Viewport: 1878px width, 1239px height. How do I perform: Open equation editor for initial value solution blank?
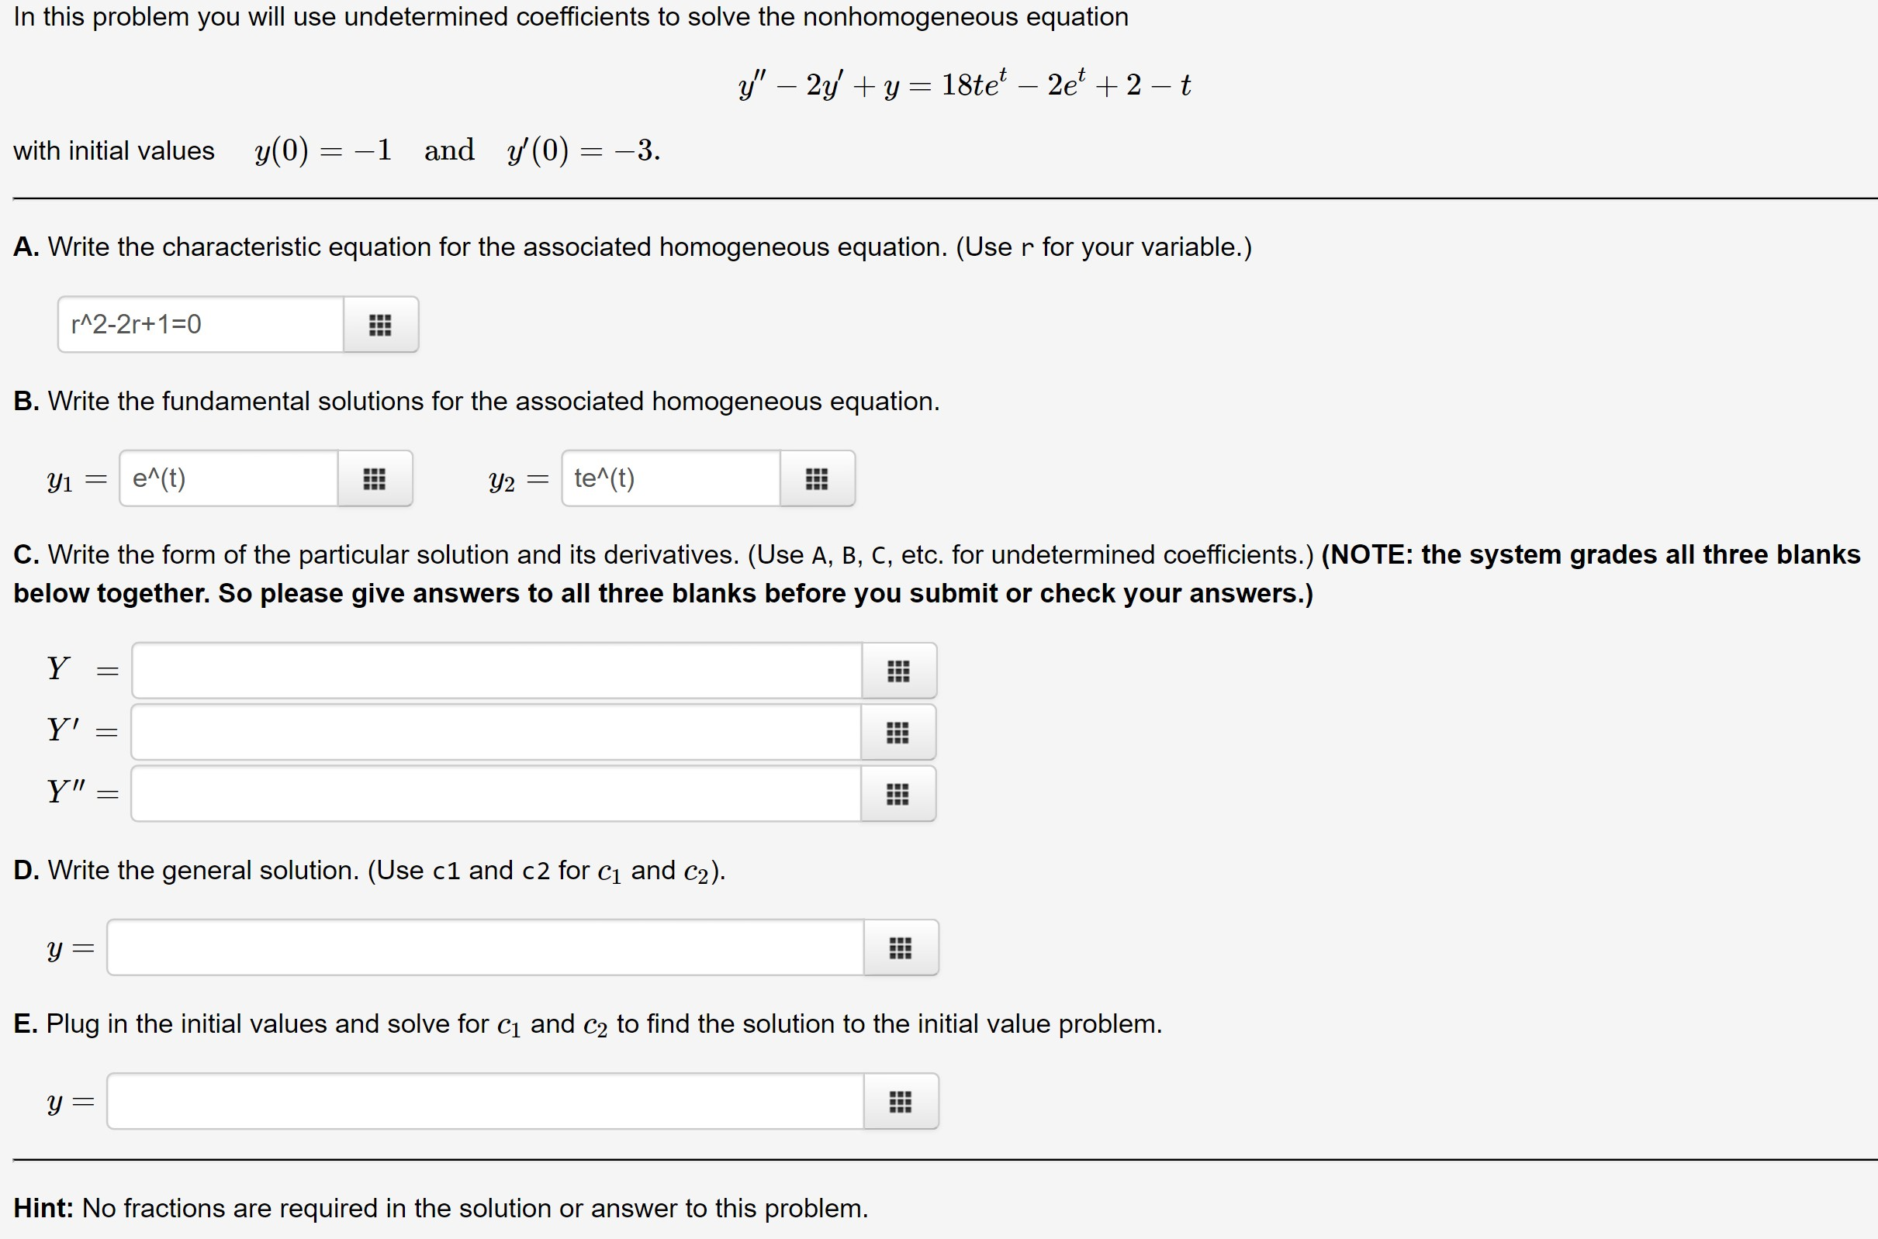coord(900,1100)
